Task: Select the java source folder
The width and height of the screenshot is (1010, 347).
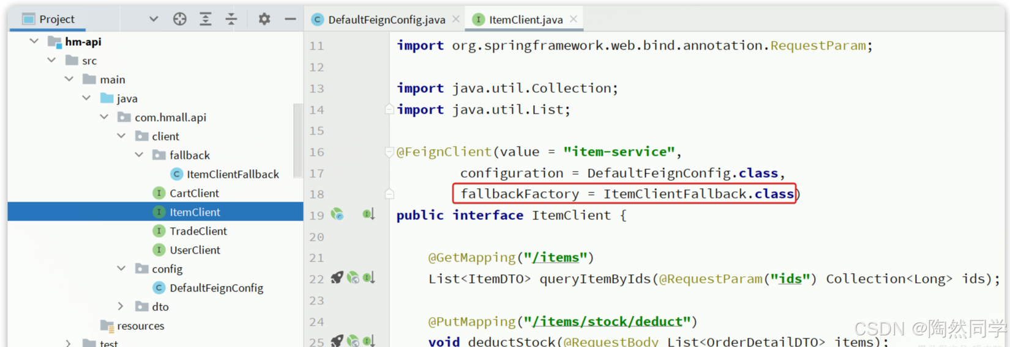Action: 127,98
